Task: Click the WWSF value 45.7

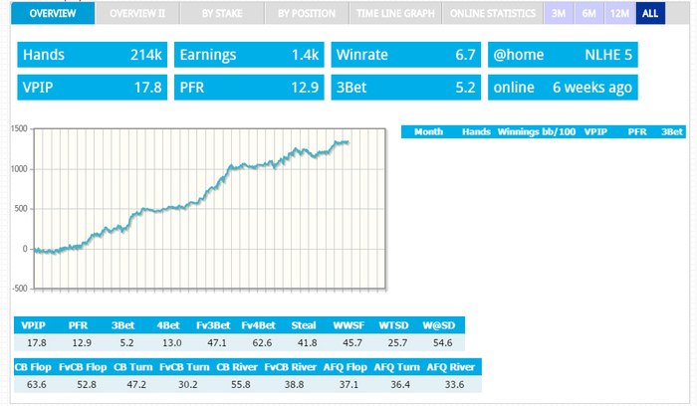Action: [352, 343]
